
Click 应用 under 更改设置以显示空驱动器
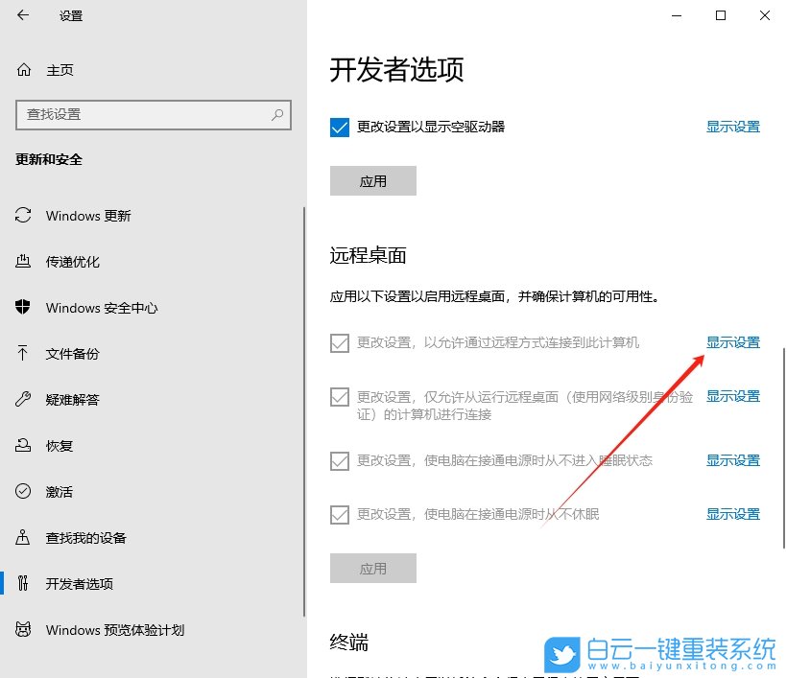[372, 180]
